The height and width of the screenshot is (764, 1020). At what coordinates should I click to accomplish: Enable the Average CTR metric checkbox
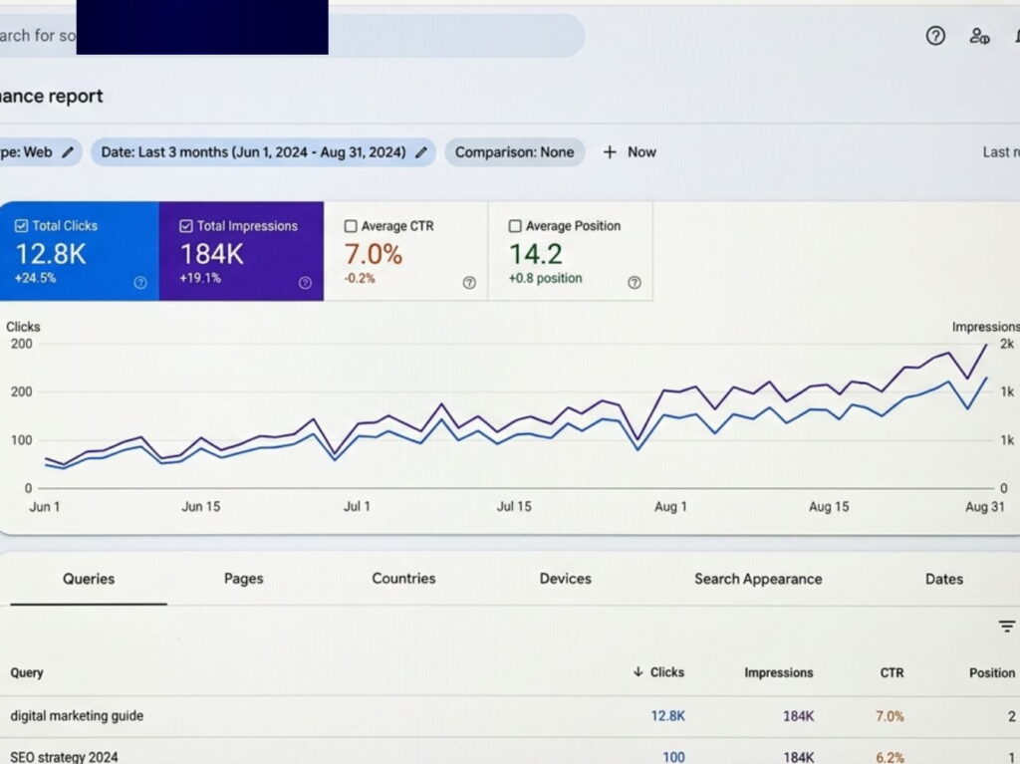click(x=350, y=226)
